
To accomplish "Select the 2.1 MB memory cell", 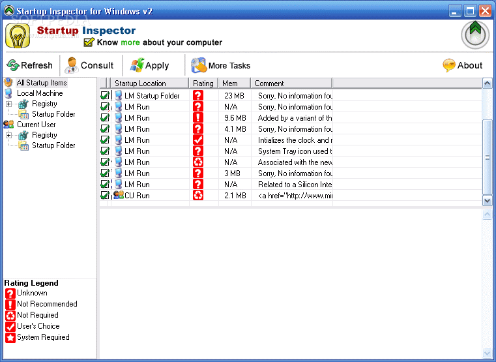I will tap(235, 196).
